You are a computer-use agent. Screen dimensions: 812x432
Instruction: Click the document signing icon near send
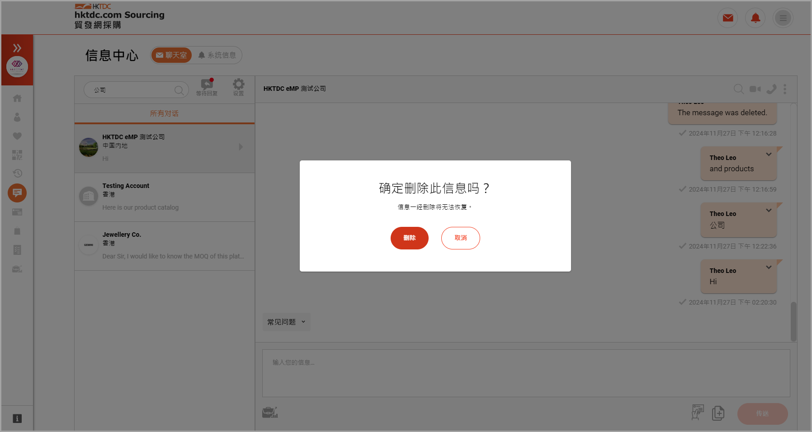[x=698, y=413]
